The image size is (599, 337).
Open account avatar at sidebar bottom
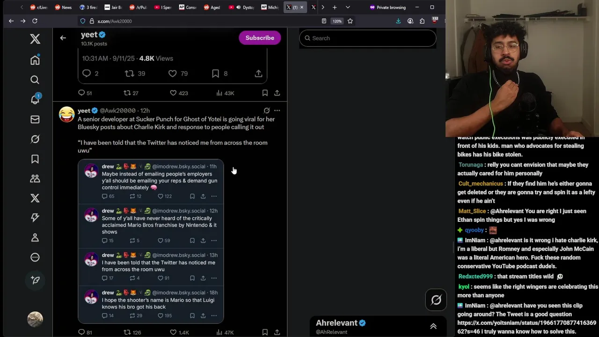click(x=35, y=319)
